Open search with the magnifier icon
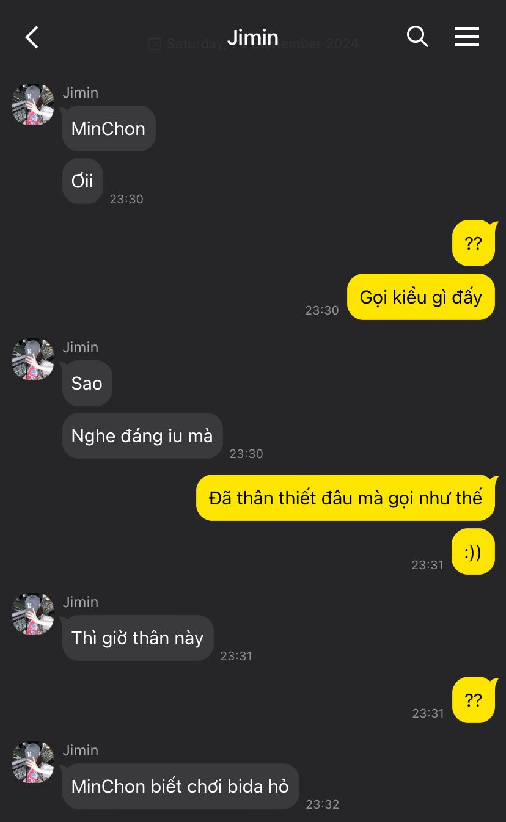This screenshot has height=822, width=506. [x=417, y=37]
